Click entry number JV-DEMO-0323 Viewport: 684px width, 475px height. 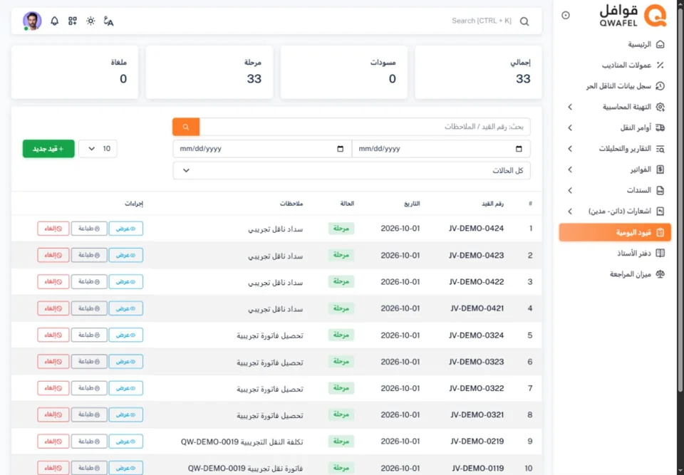(x=477, y=362)
